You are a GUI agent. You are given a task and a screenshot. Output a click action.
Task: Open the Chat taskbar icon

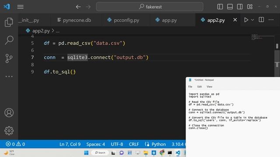pyautogui.click(x=122, y=153)
